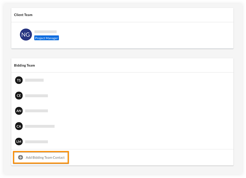Image resolution: width=246 pixels, height=178 pixels.
Task: Click the plus icon for adding contacts
Action: pyautogui.click(x=20, y=157)
